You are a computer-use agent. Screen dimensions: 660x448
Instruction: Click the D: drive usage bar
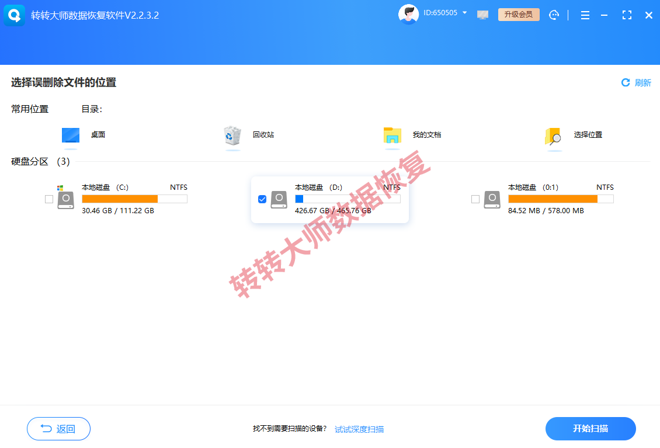tap(348, 199)
